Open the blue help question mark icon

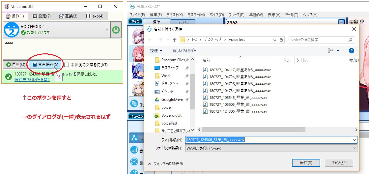(352, 51)
